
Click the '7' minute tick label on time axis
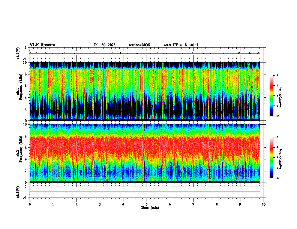point(193,204)
